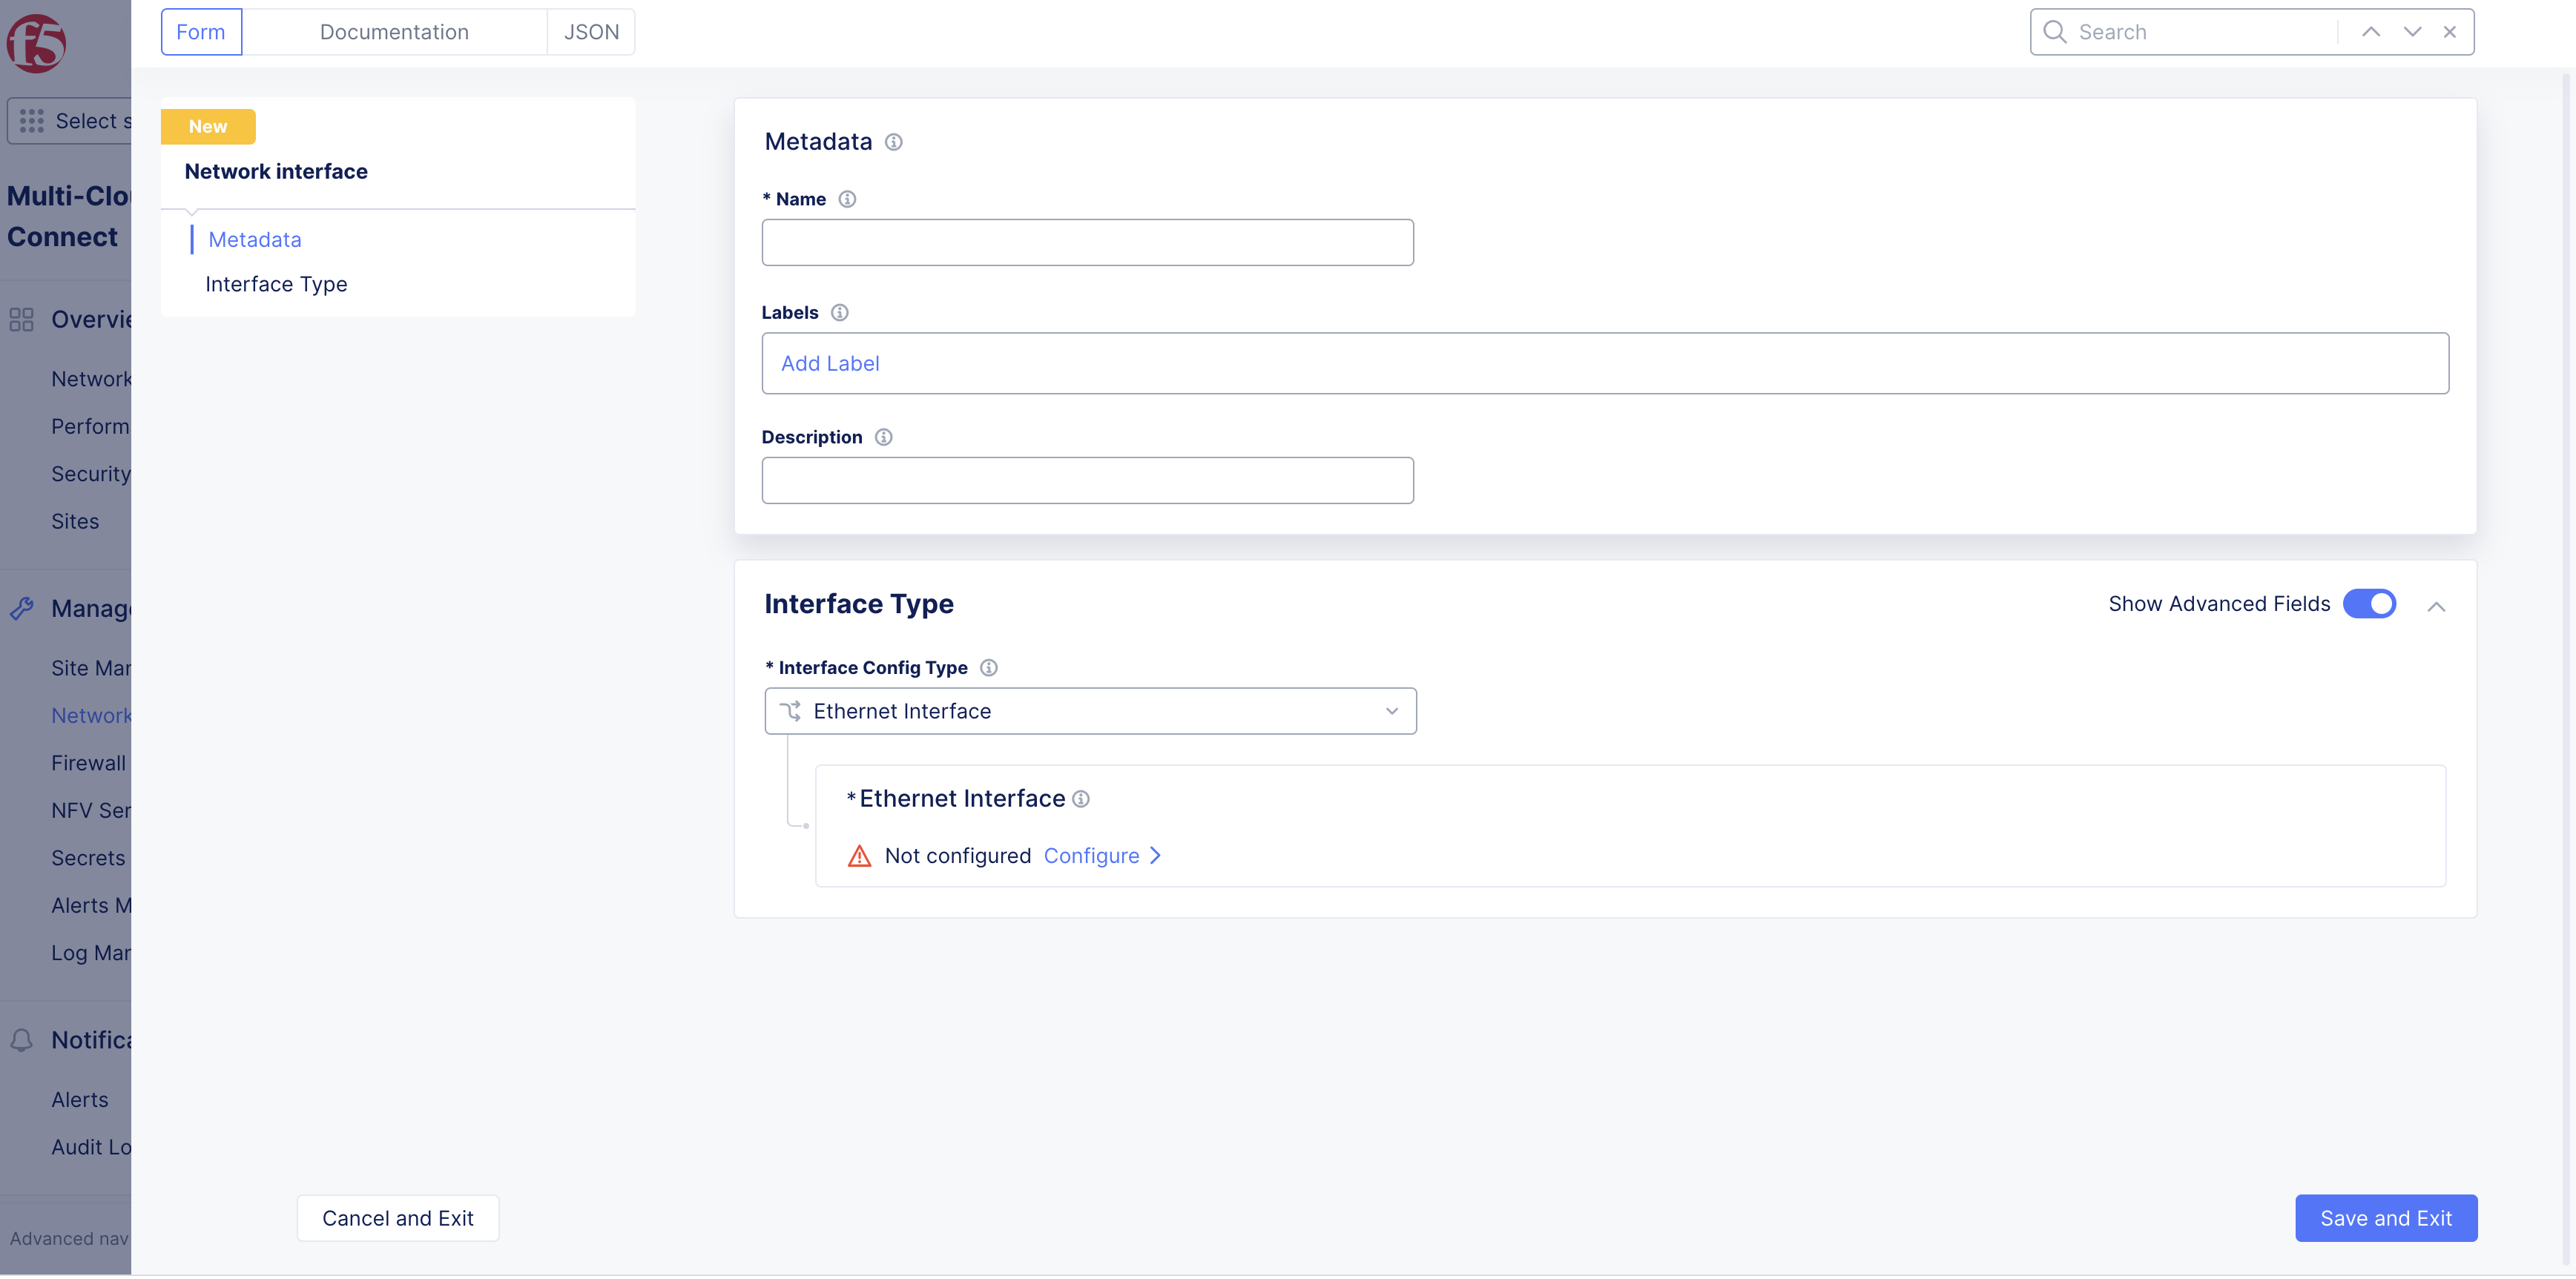Show info for Ethernet Interface heading

pyautogui.click(x=1081, y=799)
